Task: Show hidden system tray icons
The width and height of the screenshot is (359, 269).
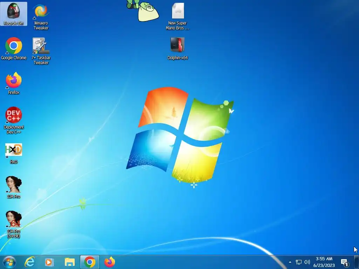Action: (290, 262)
